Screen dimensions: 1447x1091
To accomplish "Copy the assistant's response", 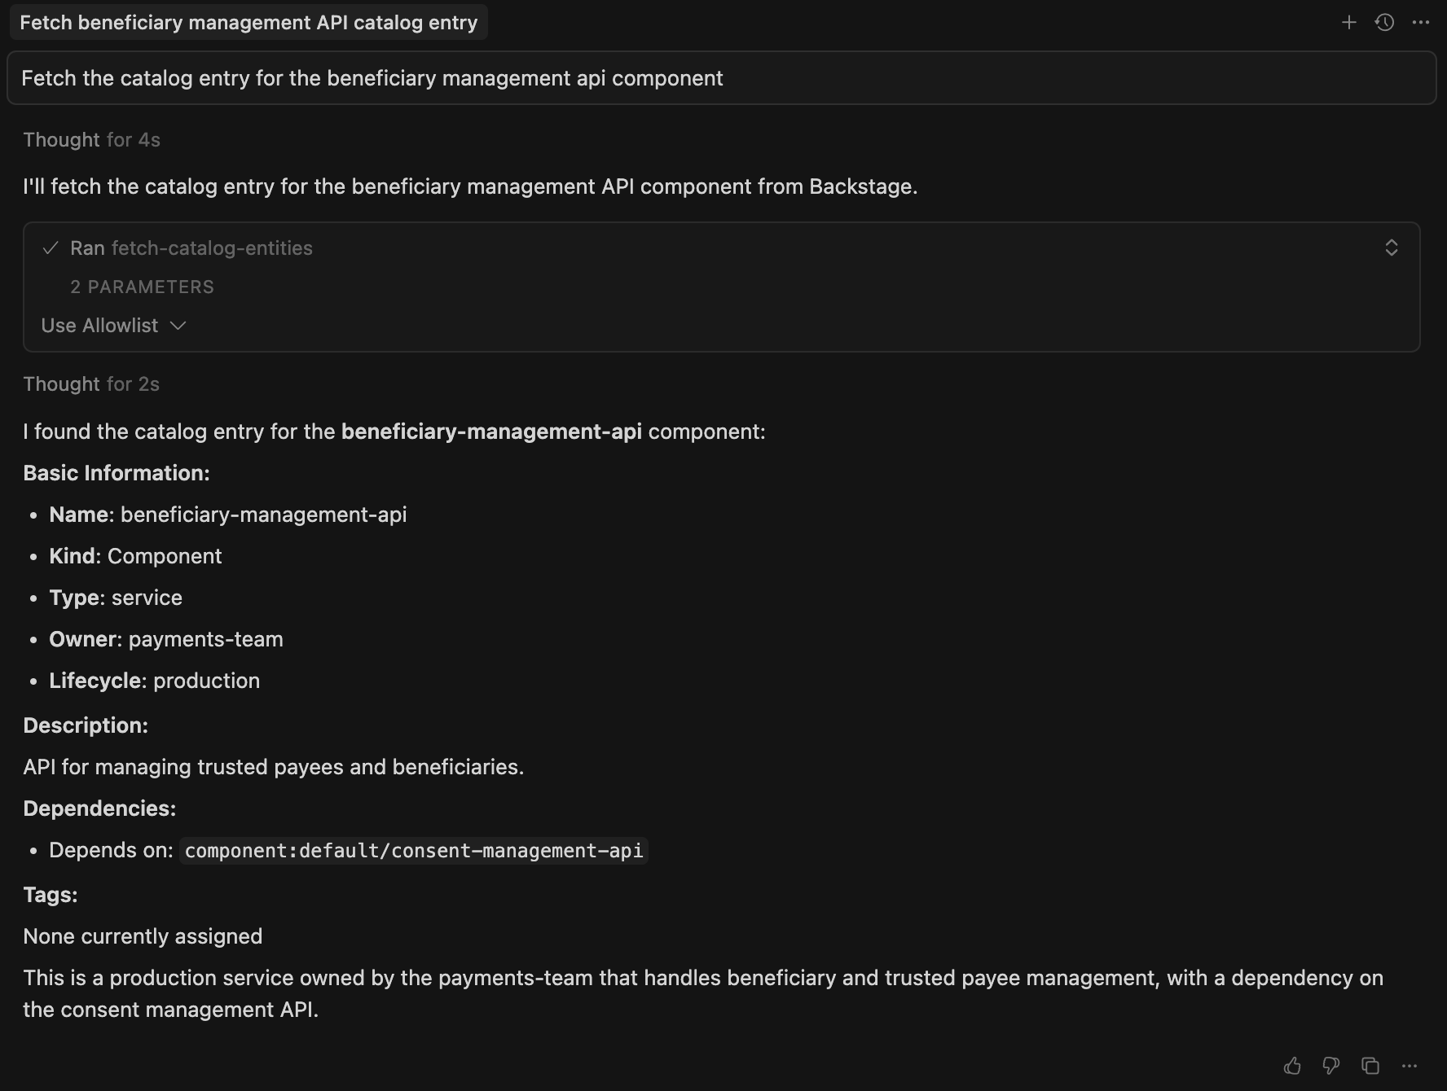I will click(x=1370, y=1065).
